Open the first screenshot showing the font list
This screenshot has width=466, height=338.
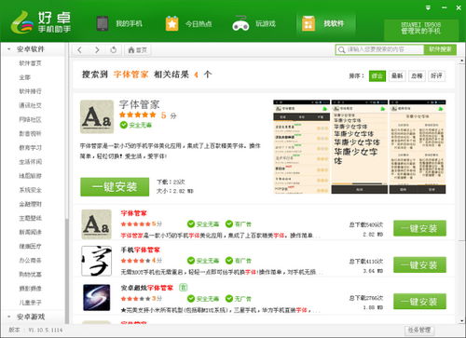(x=301, y=147)
